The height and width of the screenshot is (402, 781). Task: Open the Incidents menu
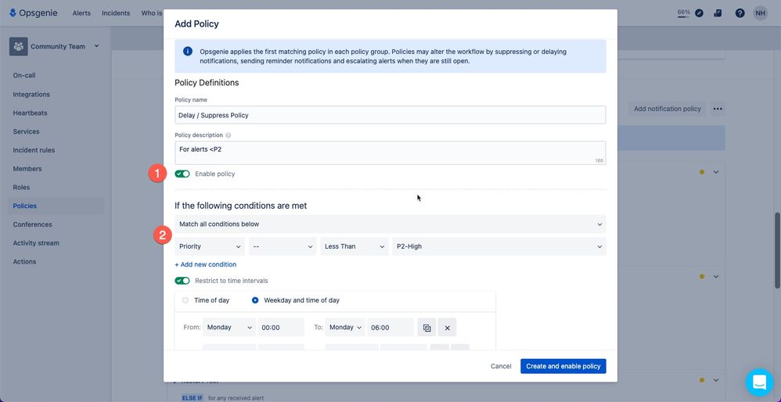[x=116, y=13]
